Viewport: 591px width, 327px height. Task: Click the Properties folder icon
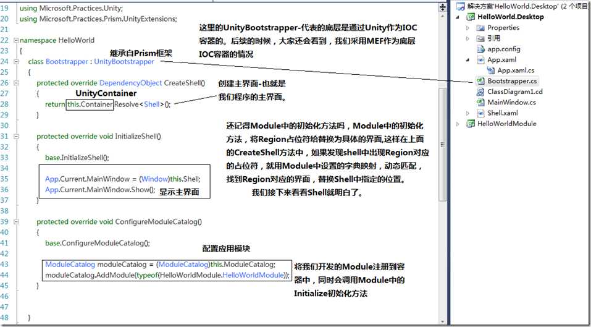[480, 28]
